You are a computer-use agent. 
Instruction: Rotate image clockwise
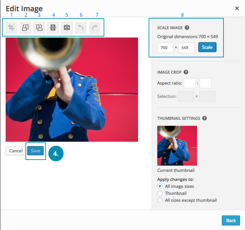point(39,28)
